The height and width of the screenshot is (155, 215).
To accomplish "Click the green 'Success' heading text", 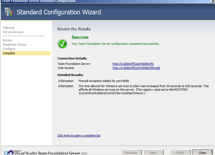I will [80, 37].
